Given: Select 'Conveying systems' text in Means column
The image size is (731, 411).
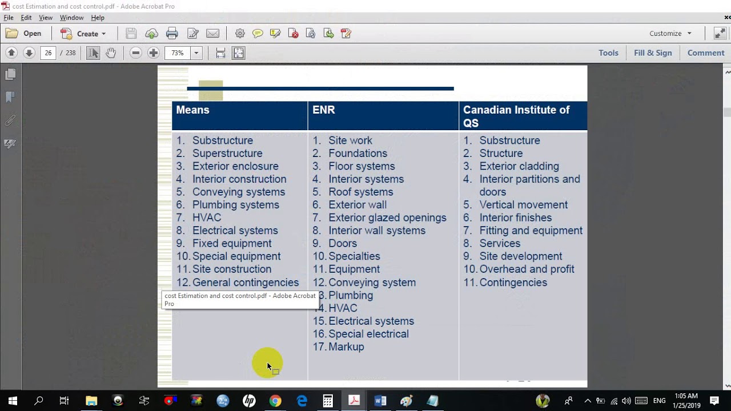Looking at the screenshot, I should (239, 192).
